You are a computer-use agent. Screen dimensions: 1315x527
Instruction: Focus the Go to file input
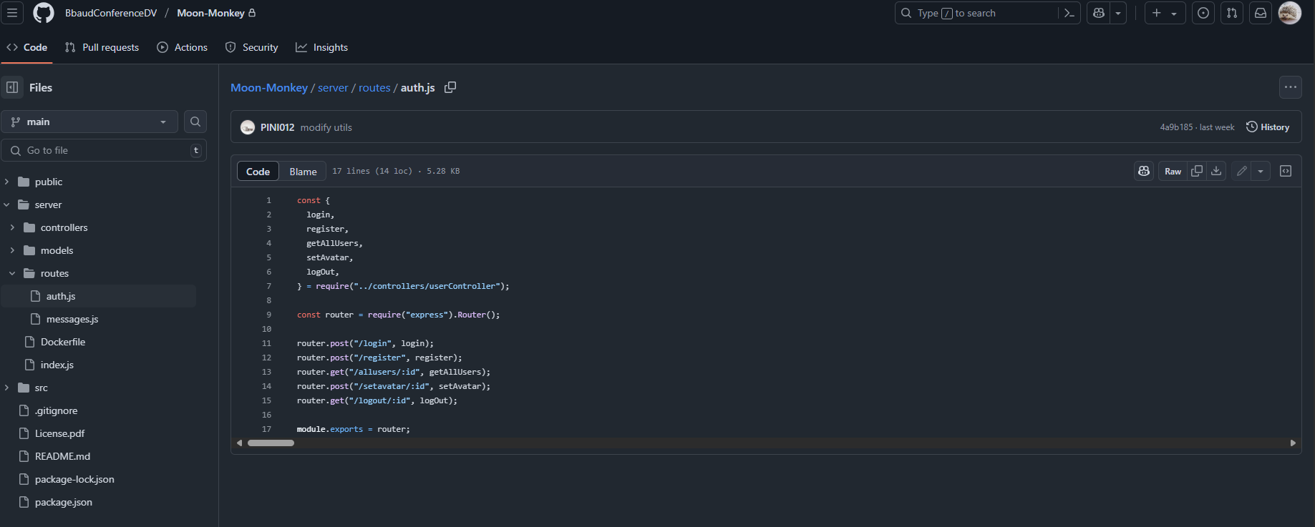coord(104,150)
